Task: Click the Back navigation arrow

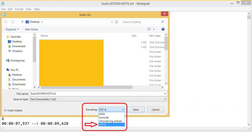Action: (x=6, y=22)
